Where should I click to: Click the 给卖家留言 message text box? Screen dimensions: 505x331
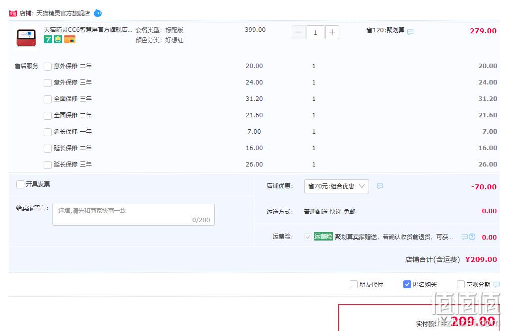(x=133, y=215)
